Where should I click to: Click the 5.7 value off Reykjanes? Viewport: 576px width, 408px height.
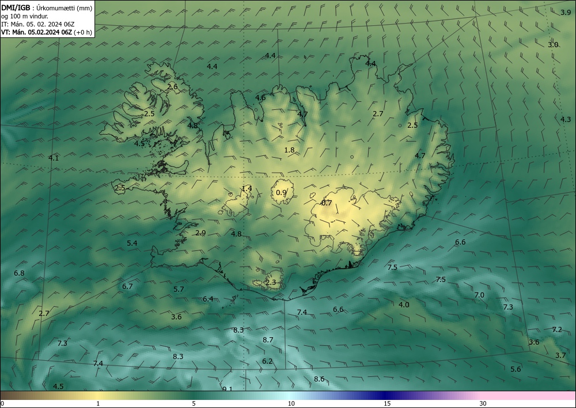click(179, 289)
